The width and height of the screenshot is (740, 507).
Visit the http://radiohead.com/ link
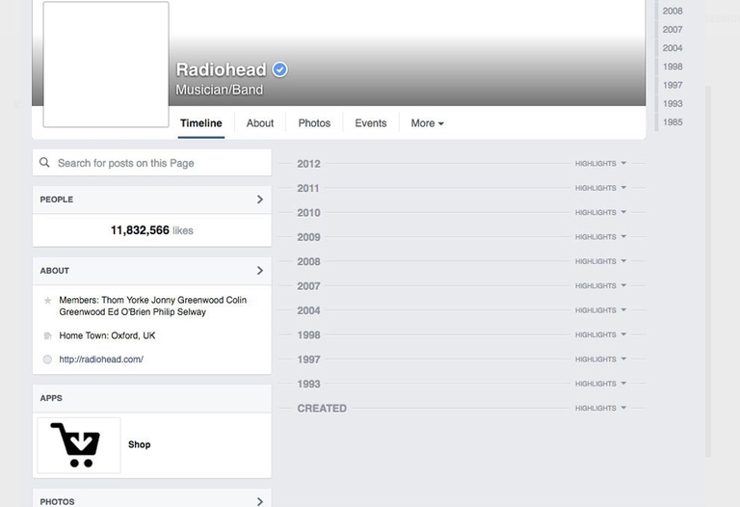coord(101,360)
